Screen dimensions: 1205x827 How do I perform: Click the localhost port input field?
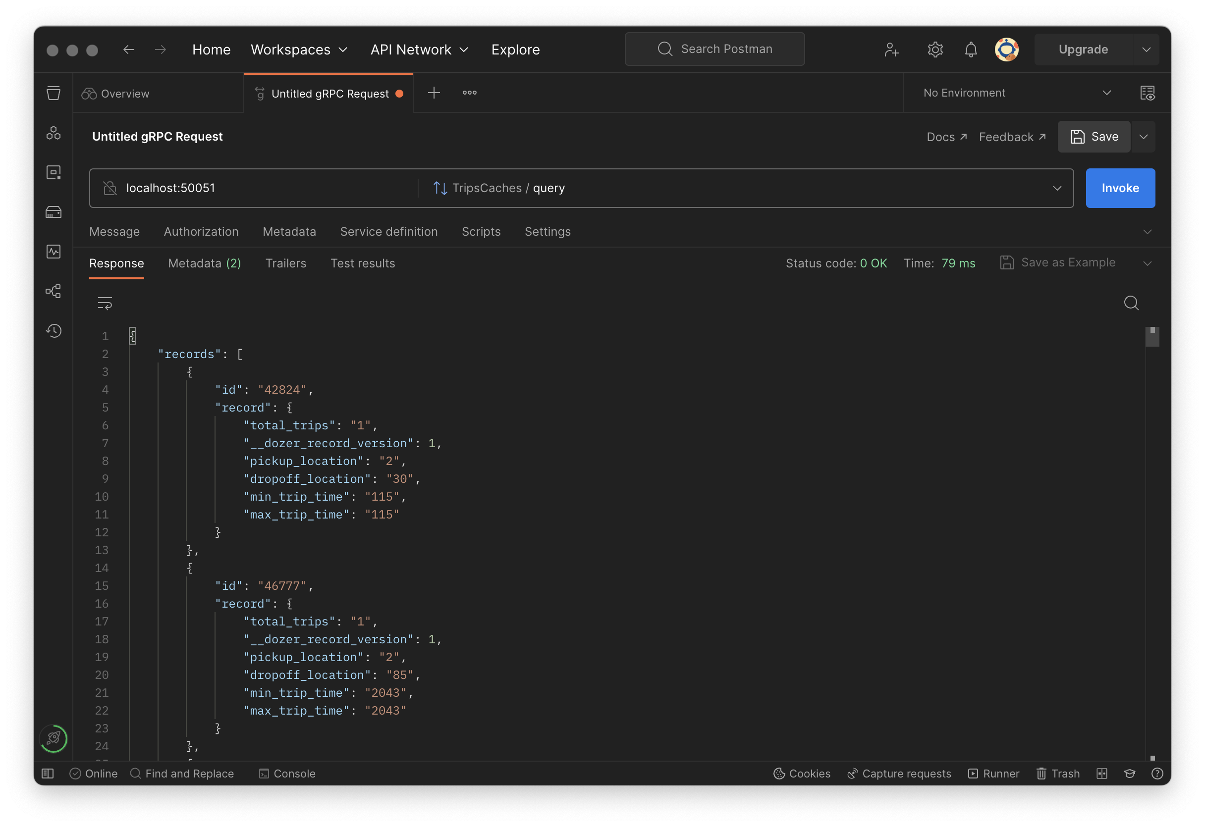[x=259, y=188]
